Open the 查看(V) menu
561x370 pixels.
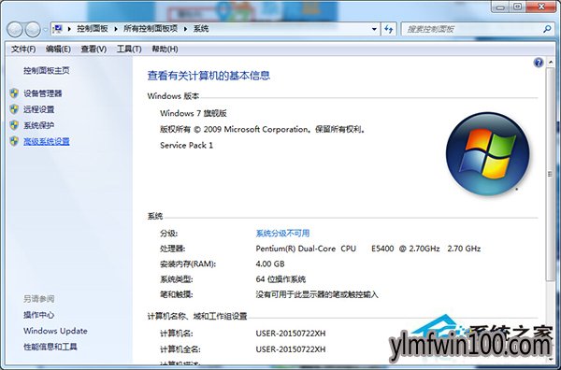[93, 49]
